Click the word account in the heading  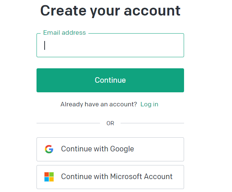(152, 11)
